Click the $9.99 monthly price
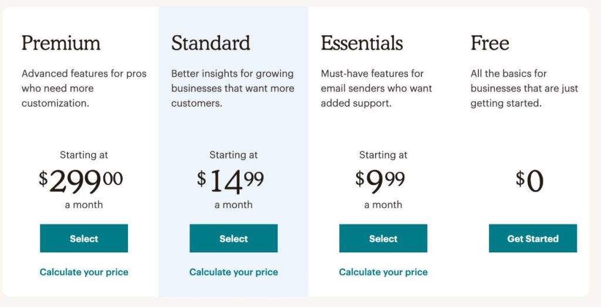The width and height of the screenshot is (601, 307). (x=380, y=181)
